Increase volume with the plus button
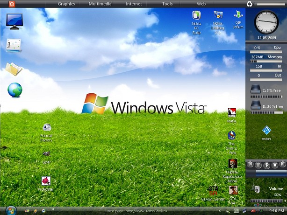Viewport: 287px width, 215px height. (x=285, y=201)
